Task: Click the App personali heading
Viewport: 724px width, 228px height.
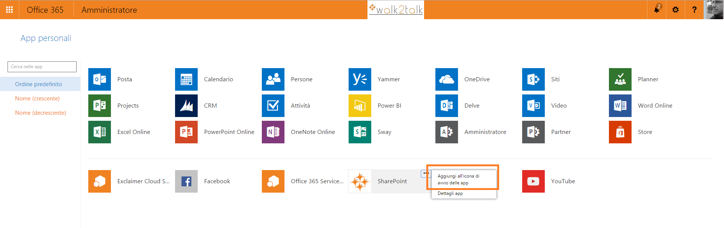Action: point(46,38)
